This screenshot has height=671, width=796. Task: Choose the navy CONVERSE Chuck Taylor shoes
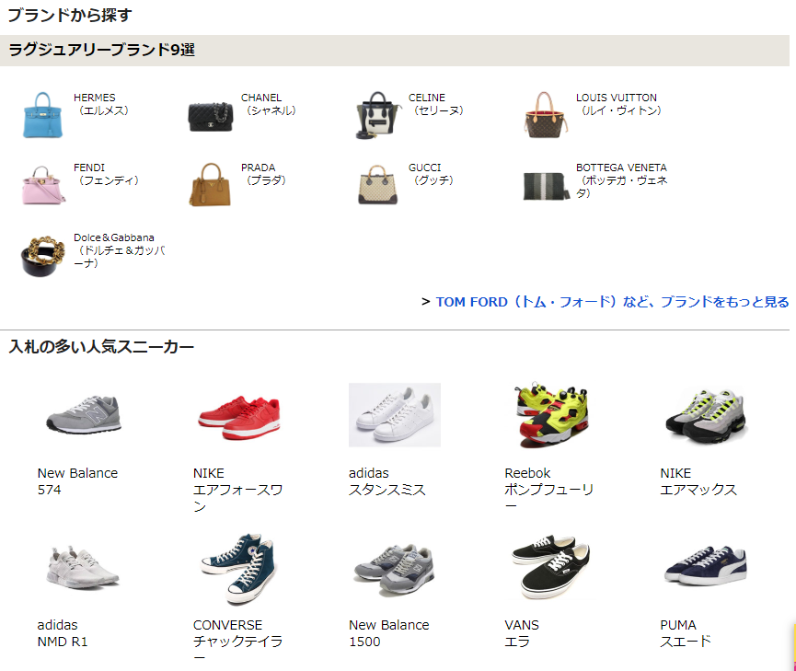(x=238, y=569)
